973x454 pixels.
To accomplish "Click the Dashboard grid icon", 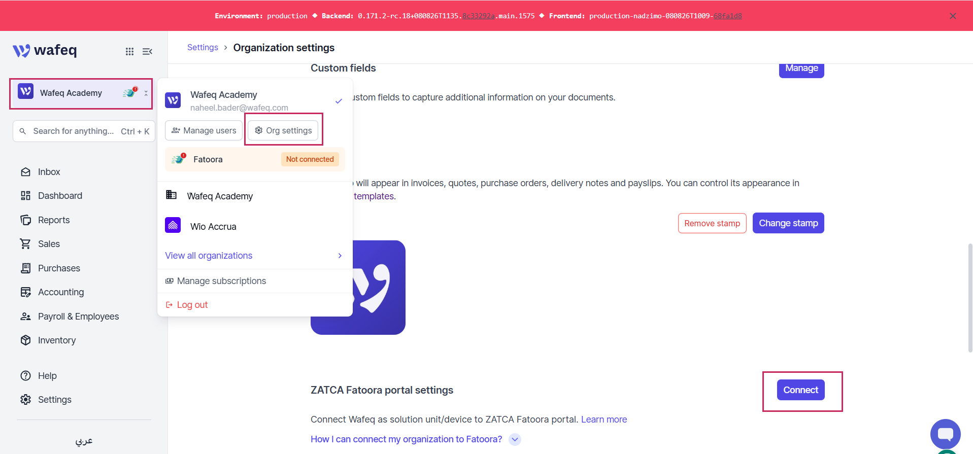I will point(25,196).
